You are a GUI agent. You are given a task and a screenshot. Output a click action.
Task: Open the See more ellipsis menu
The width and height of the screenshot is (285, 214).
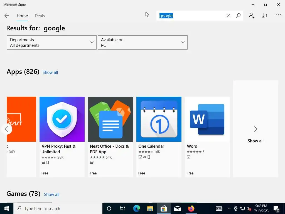[278, 15]
